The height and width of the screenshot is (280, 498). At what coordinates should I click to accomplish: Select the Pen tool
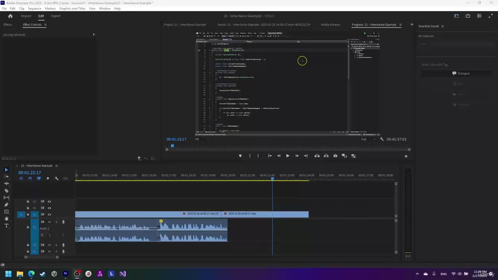tap(6, 205)
